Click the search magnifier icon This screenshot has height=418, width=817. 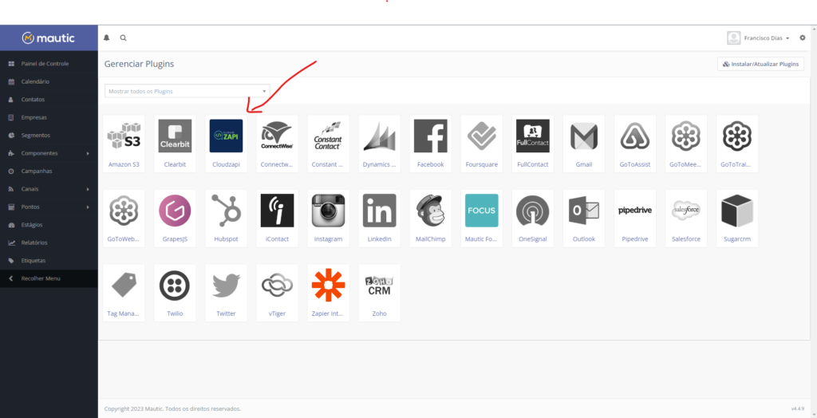click(124, 38)
